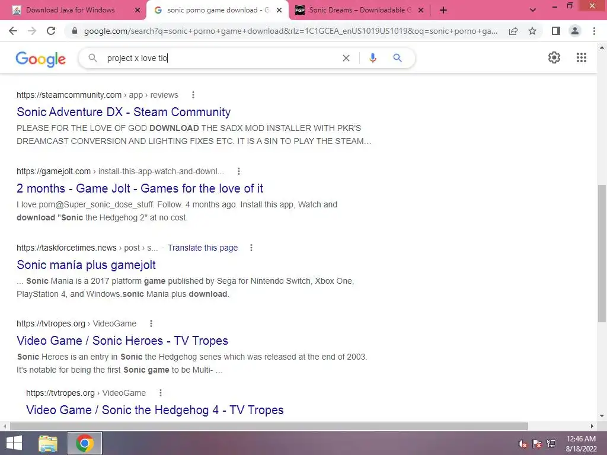607x455 pixels.
Task: Open Chrome side panel
Action: pyautogui.click(x=556, y=31)
